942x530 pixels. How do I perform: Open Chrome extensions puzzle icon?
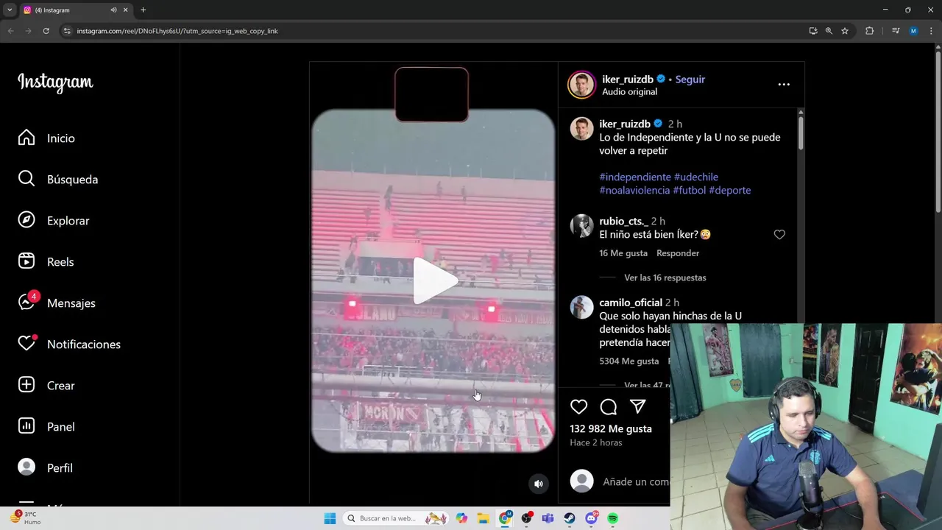click(869, 31)
